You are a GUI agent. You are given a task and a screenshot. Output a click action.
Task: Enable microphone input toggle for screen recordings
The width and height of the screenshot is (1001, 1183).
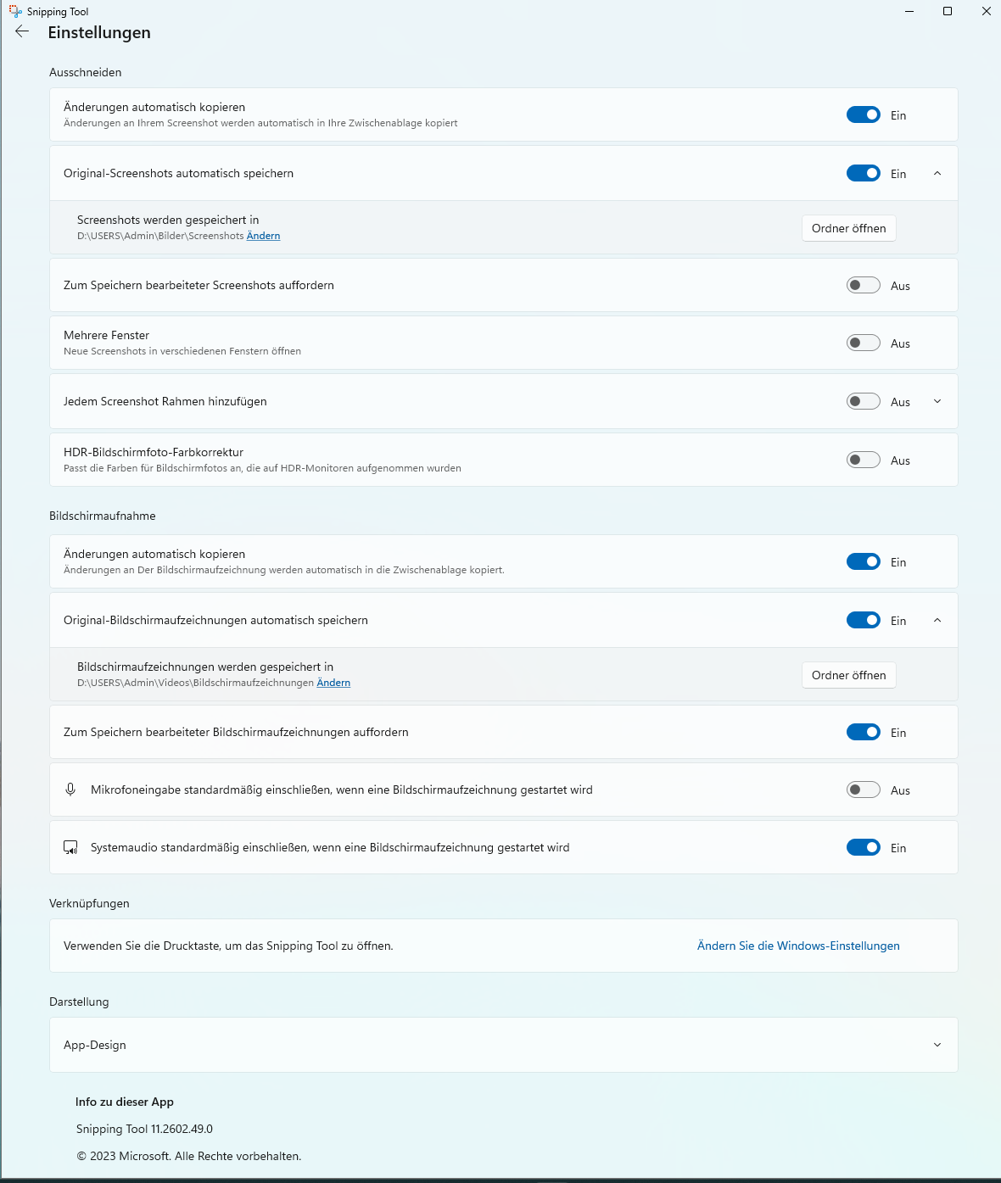coord(864,790)
